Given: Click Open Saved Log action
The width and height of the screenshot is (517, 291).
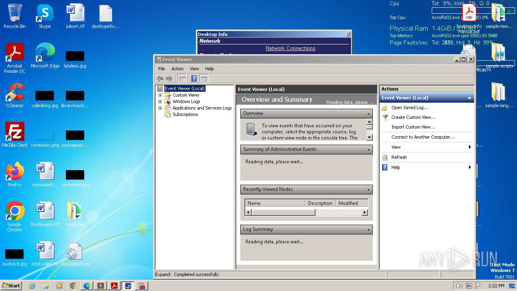Looking at the screenshot, I should [410, 108].
